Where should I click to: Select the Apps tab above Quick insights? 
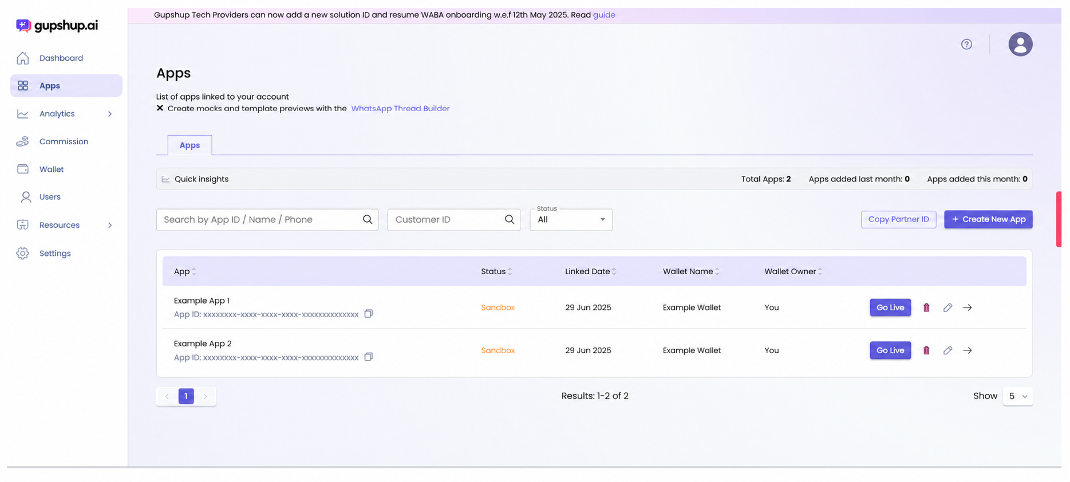point(189,145)
